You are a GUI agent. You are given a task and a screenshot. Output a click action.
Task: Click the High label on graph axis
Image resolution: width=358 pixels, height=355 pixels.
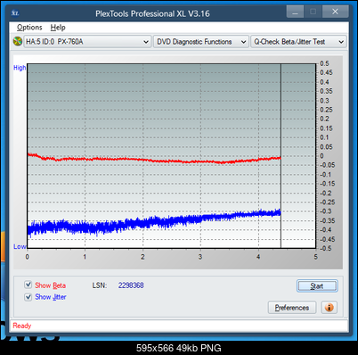coord(20,68)
